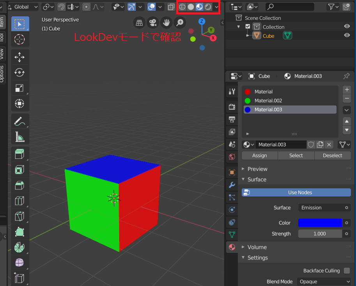Choose the Loop Cut tool
356x286 pixels.
[x=19, y=200]
